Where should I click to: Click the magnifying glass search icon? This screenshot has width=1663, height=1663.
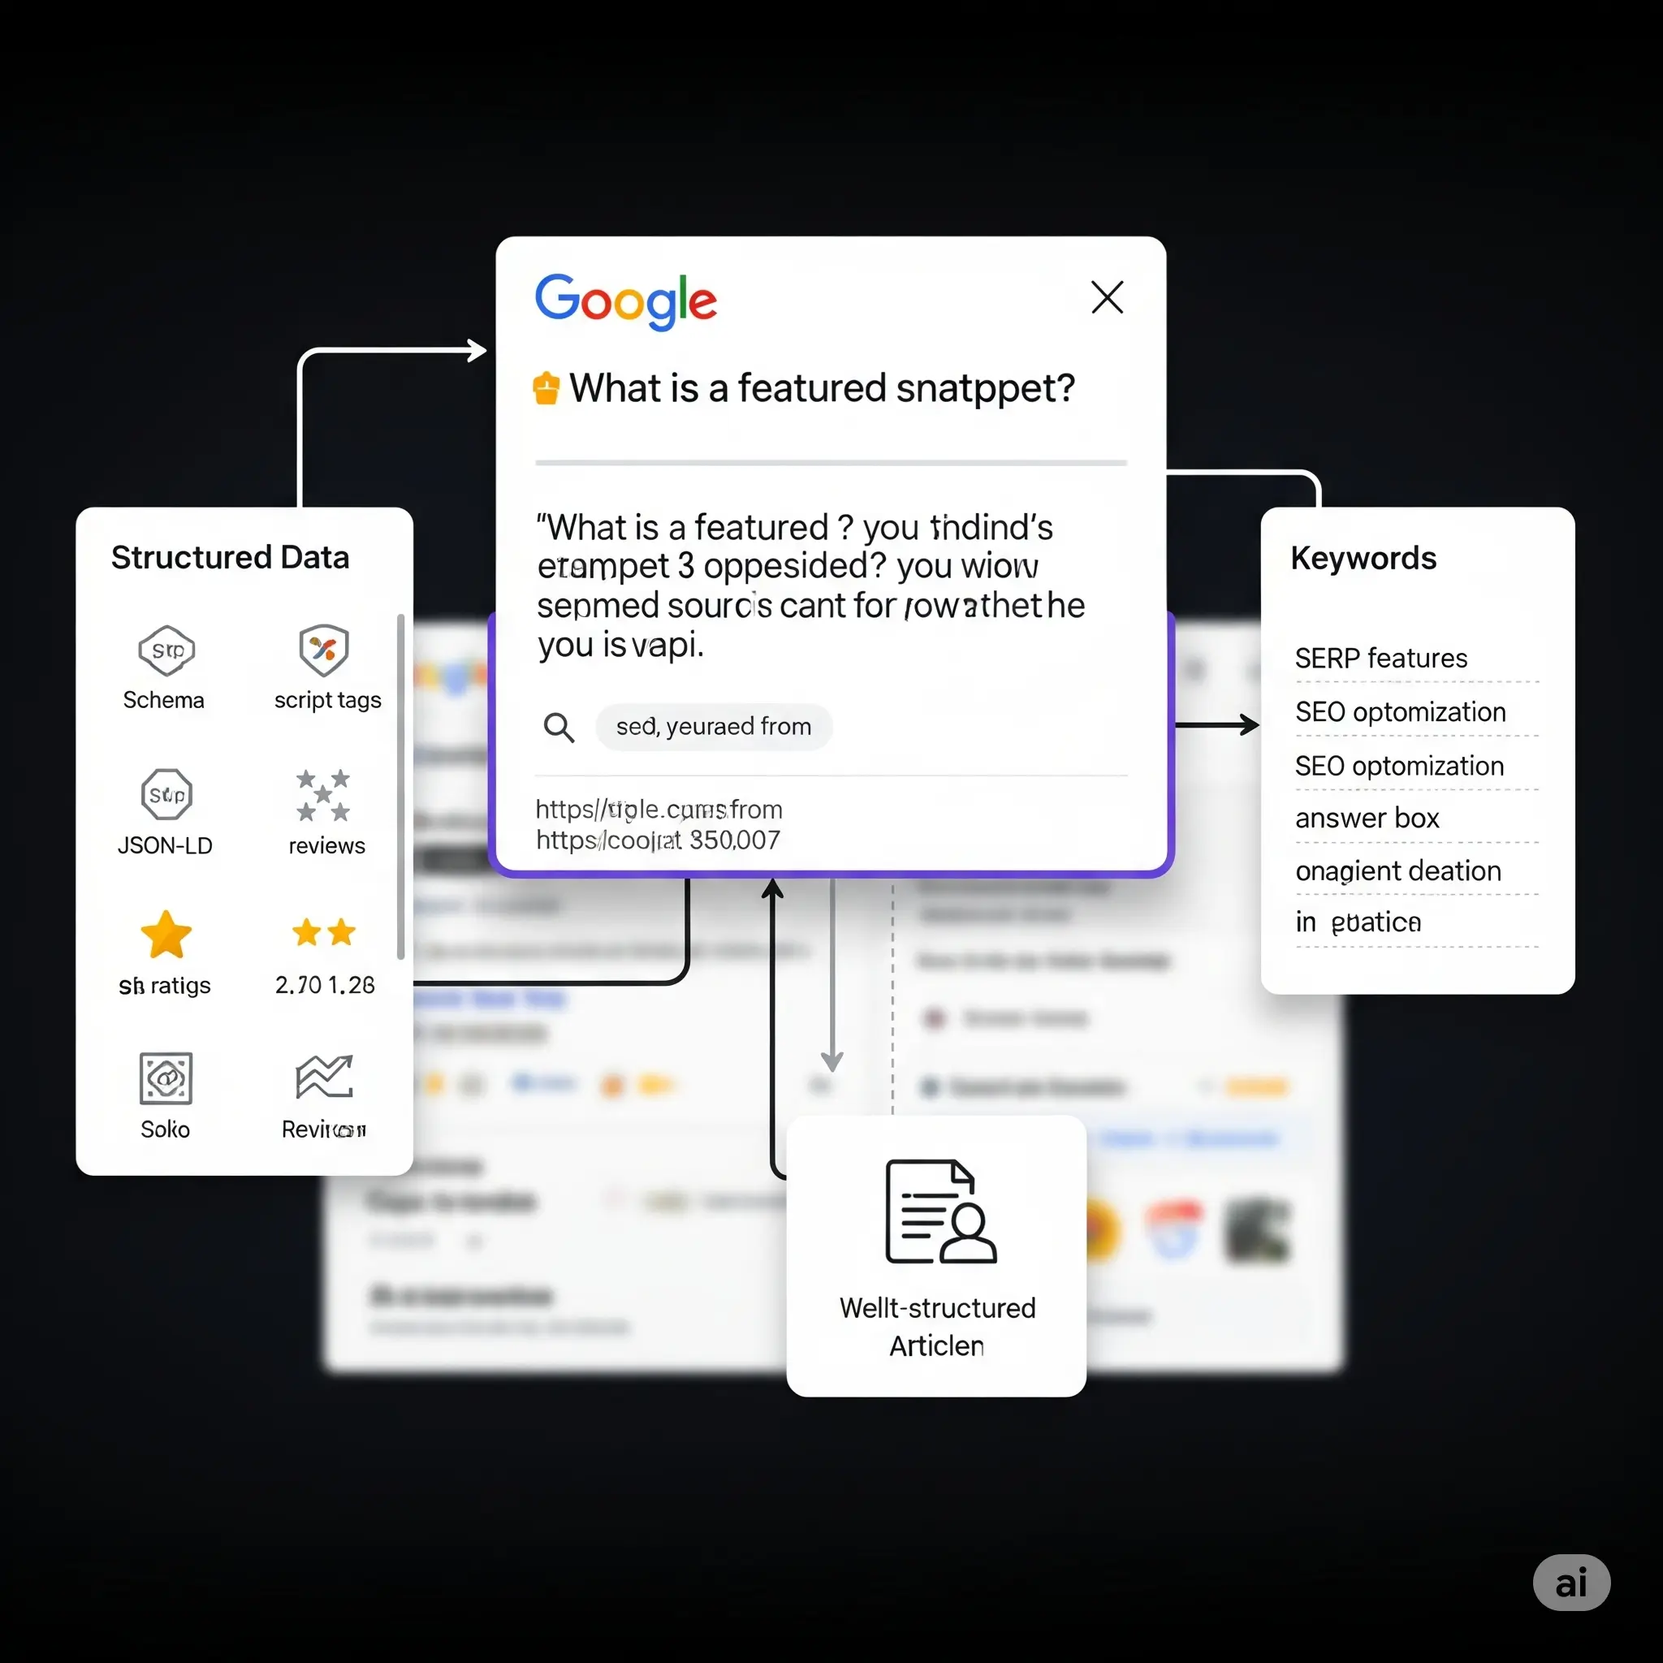[x=559, y=728]
